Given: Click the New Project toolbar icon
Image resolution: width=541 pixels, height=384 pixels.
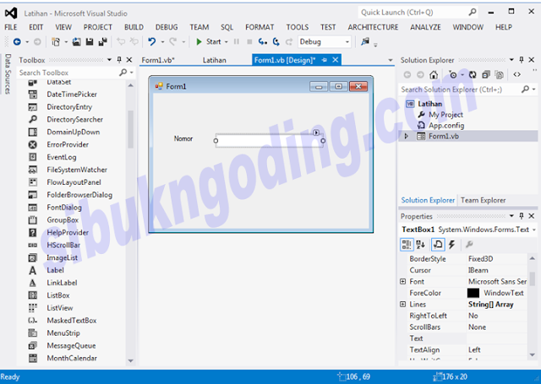Looking at the screenshot, I should click(56, 42).
